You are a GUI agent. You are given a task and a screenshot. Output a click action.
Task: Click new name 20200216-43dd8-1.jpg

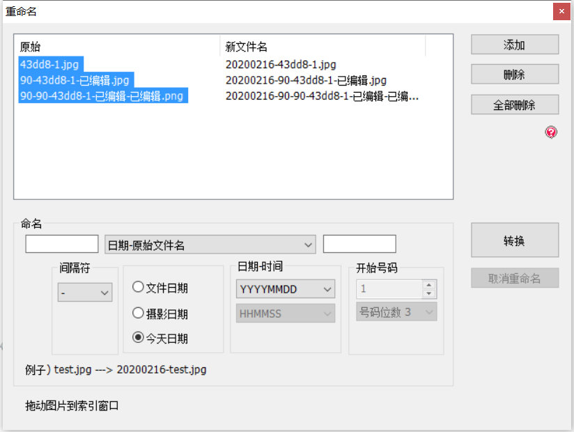[281, 64]
